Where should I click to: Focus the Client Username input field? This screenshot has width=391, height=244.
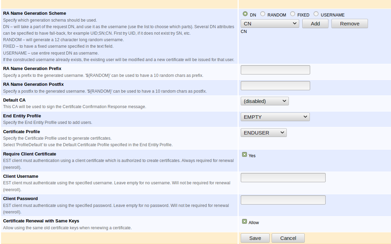pos(283,177)
